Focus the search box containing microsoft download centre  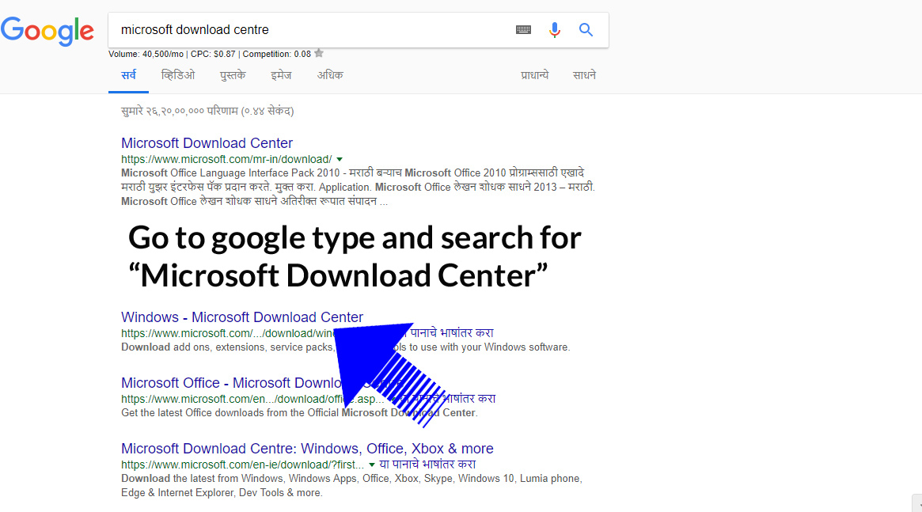pyautogui.click(x=312, y=30)
